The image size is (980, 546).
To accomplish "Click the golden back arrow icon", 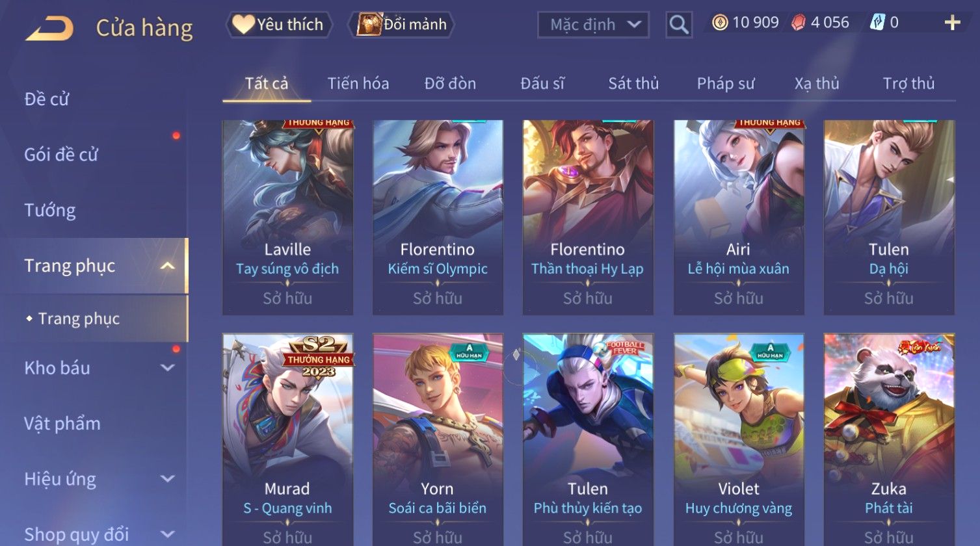I will point(49,29).
